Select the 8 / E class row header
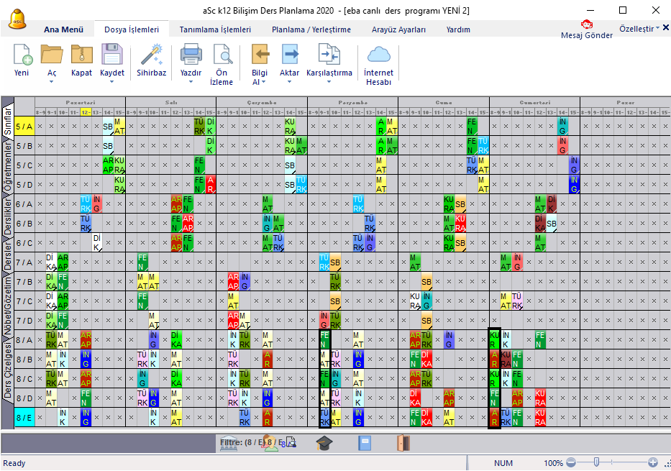The width and height of the screenshot is (671, 471). tap(24, 418)
